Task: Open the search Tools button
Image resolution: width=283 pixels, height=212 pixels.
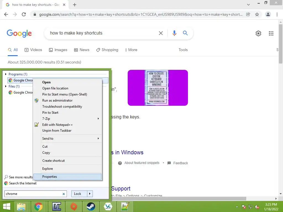Action: [183, 50]
